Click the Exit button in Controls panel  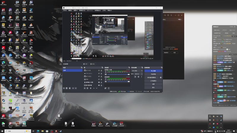point(153,87)
